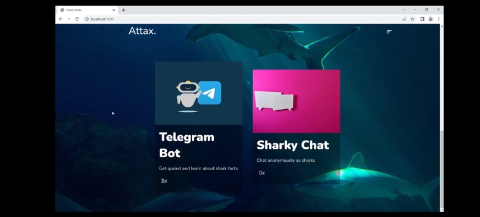Open the Chrome profile avatar
This screenshot has height=217, width=480.
tap(431, 19)
